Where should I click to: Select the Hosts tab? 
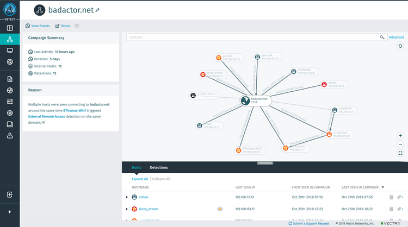[137, 168]
